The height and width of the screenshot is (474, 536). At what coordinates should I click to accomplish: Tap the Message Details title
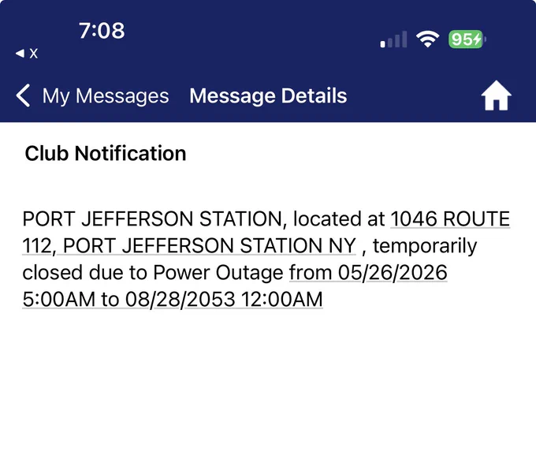pyautogui.click(x=268, y=95)
